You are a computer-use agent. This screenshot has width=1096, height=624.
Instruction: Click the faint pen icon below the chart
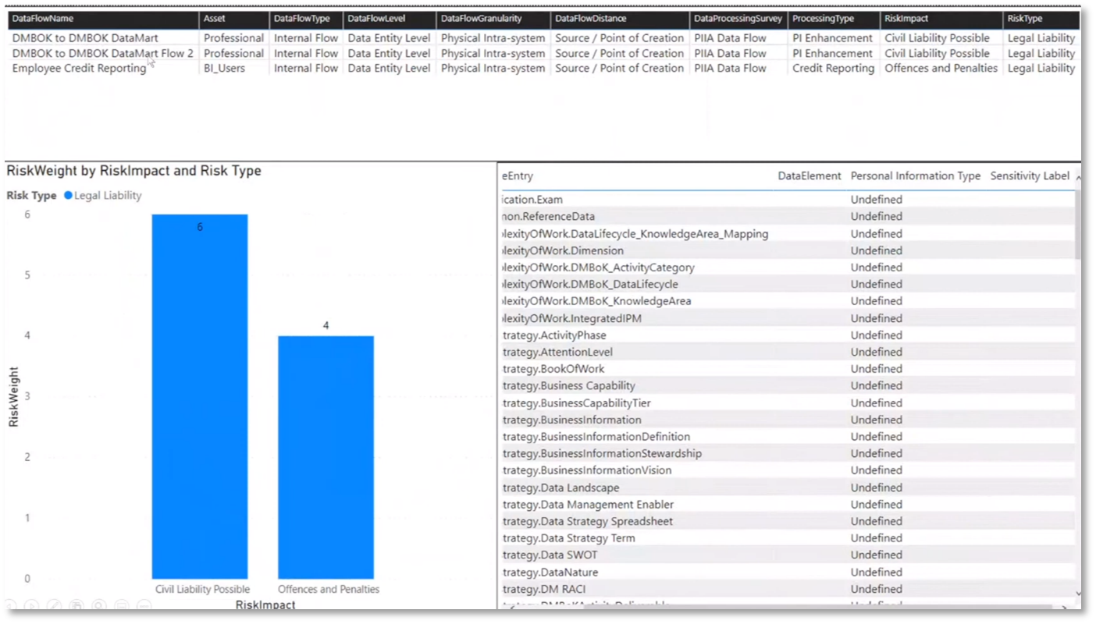(54, 605)
